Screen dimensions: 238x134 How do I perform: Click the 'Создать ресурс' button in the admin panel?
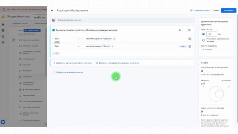click(32, 31)
